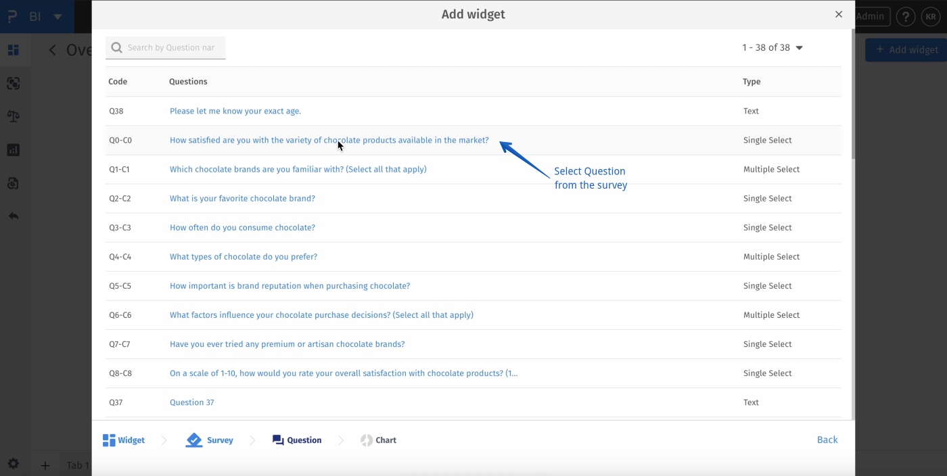Expand the BI workspace dropdown
This screenshot has width=947, height=476.
pyautogui.click(x=57, y=17)
